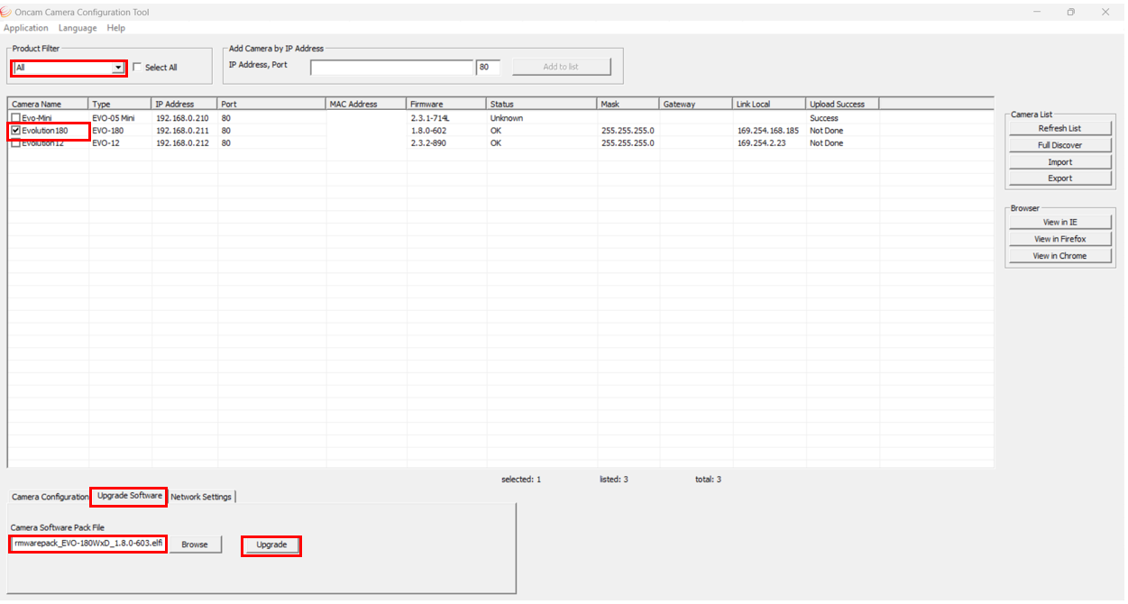Switch to the Upgrade Software tab
This screenshot has height=604, width=1128.
tap(129, 496)
